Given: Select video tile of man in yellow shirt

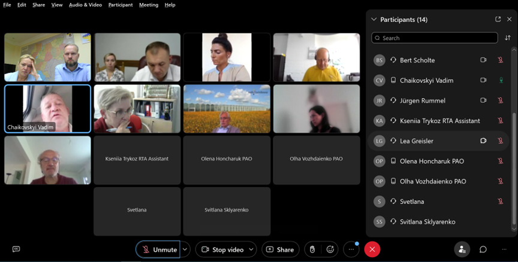Looking at the screenshot, I should click(x=317, y=57).
